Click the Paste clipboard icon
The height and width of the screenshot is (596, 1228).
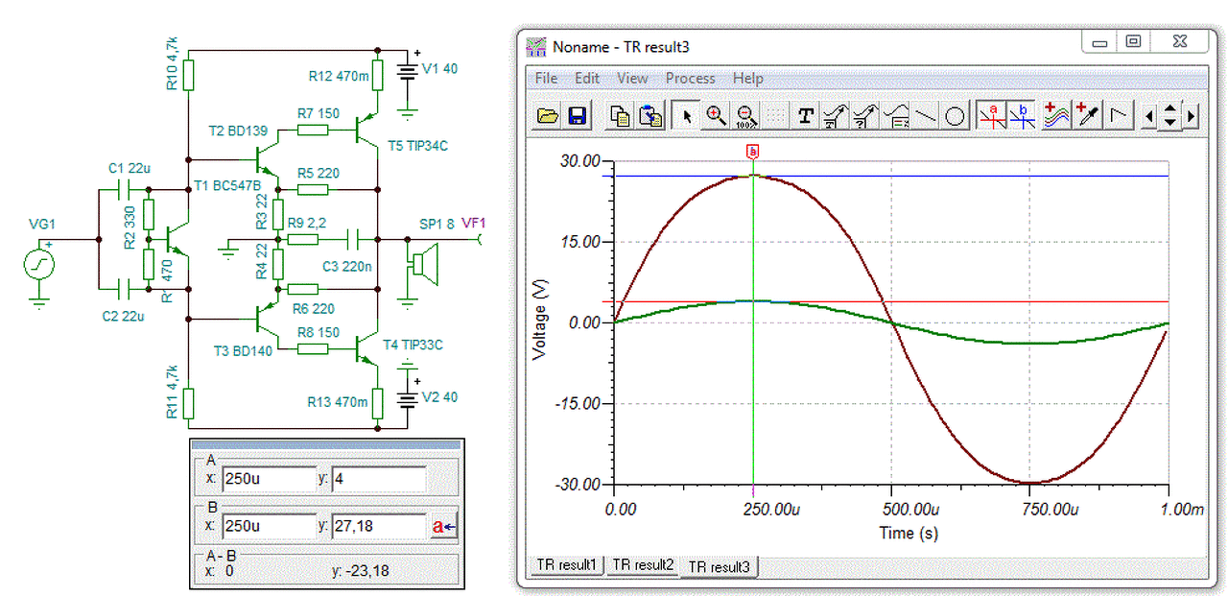pyautogui.click(x=651, y=116)
